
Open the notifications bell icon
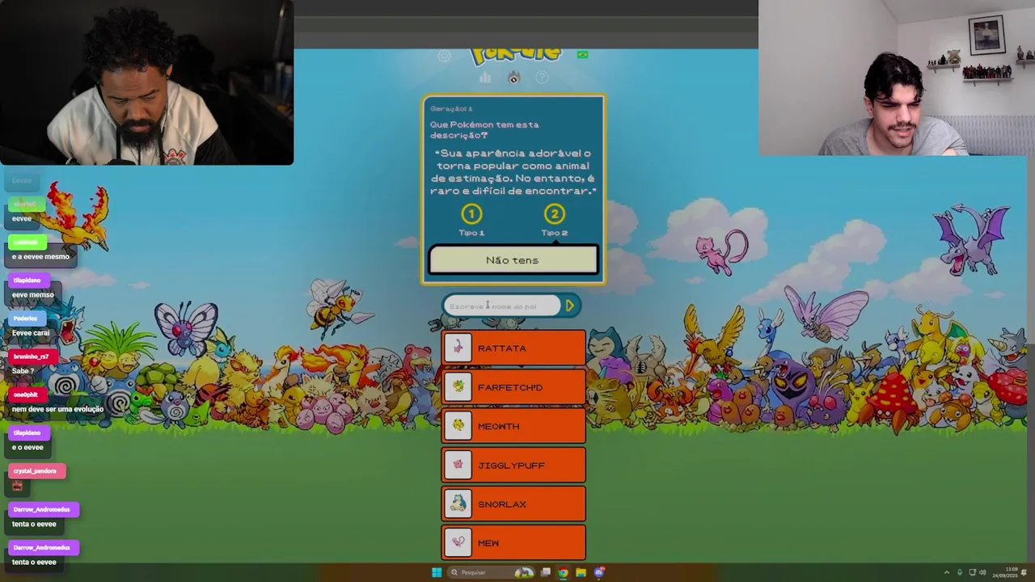point(1024,572)
